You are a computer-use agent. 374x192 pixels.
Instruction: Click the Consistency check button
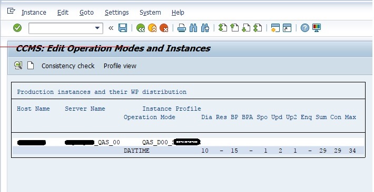click(x=68, y=66)
